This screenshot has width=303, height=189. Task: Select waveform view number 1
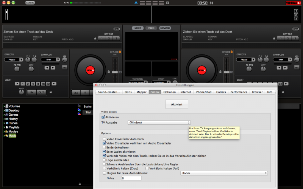coord(296,11)
